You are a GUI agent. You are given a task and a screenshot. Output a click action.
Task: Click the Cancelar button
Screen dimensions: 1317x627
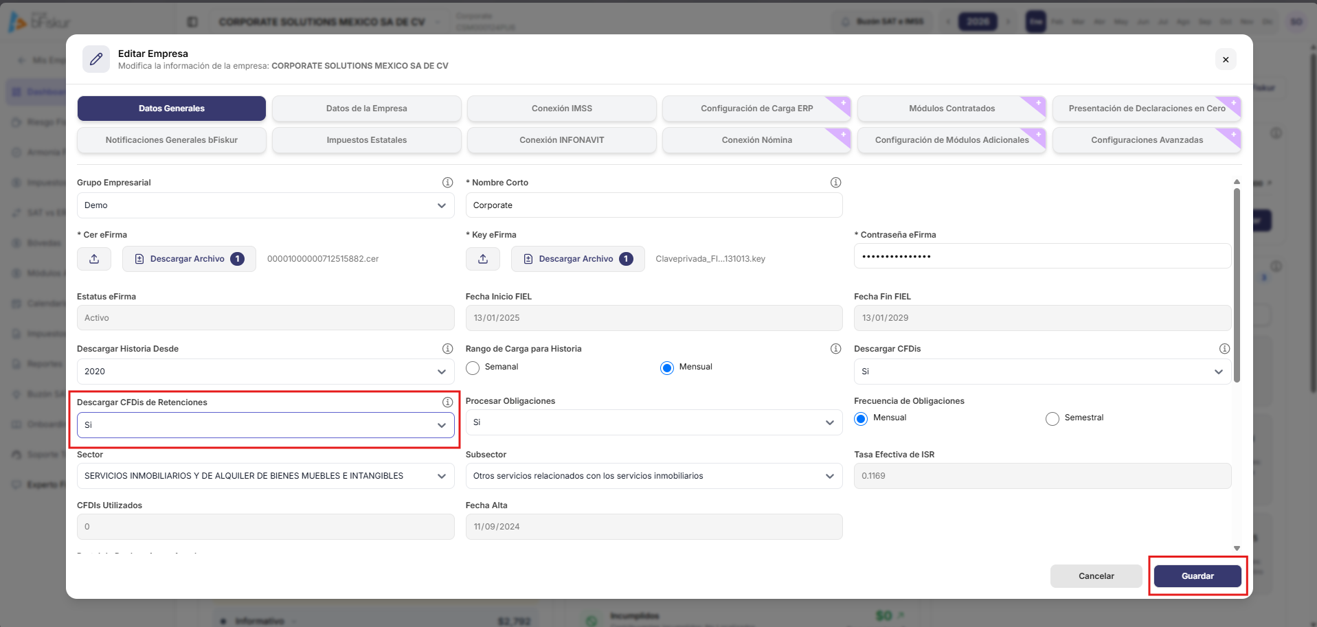1096,576
